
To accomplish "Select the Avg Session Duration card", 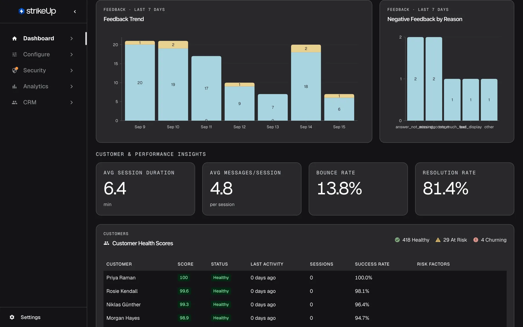I will click(145, 189).
